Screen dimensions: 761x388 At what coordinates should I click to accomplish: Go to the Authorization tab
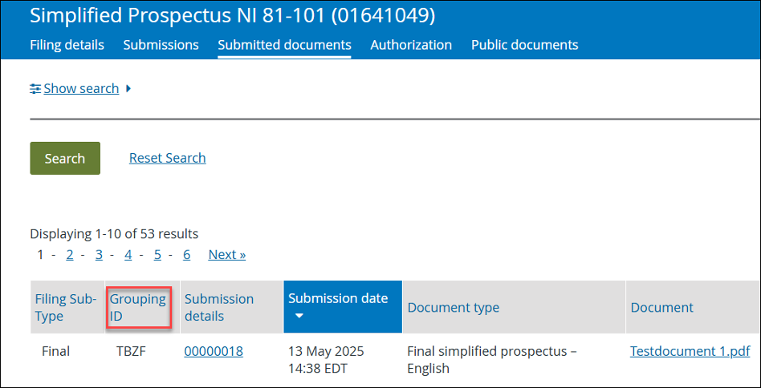click(x=411, y=45)
